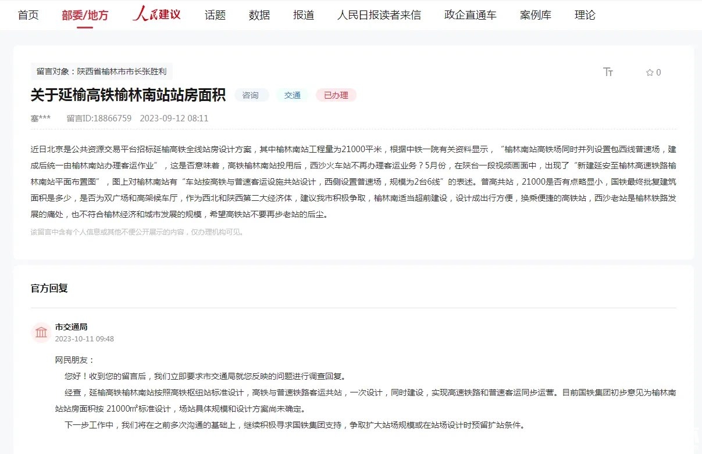Open 人民日报读者来信 in the navigation
Viewport: 702px width, 454px height.
tap(379, 15)
